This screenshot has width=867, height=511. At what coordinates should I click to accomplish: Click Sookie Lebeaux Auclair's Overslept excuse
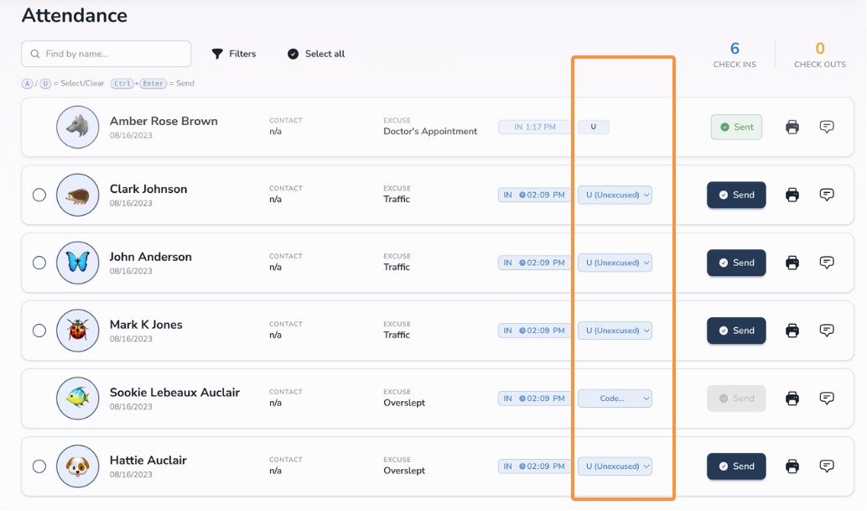point(404,403)
